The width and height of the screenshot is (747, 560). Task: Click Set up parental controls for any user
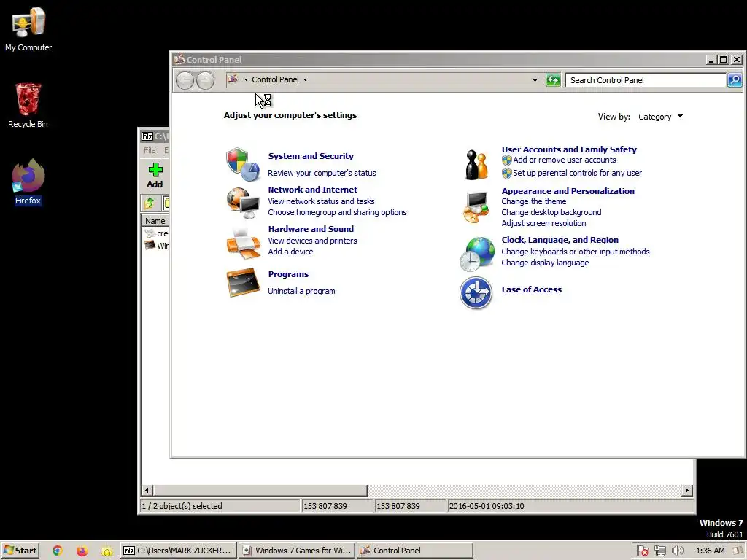tap(577, 173)
